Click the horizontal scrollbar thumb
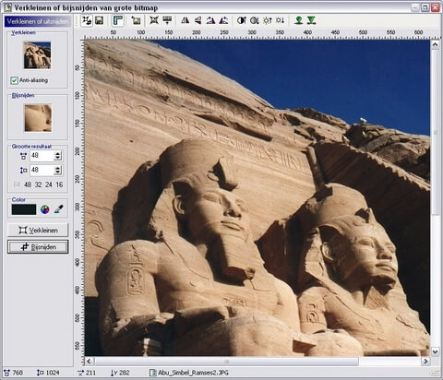The image size is (443, 380). pyautogui.click(x=226, y=362)
